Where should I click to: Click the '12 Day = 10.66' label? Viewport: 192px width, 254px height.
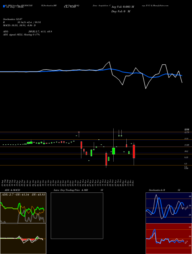(15, 7)
